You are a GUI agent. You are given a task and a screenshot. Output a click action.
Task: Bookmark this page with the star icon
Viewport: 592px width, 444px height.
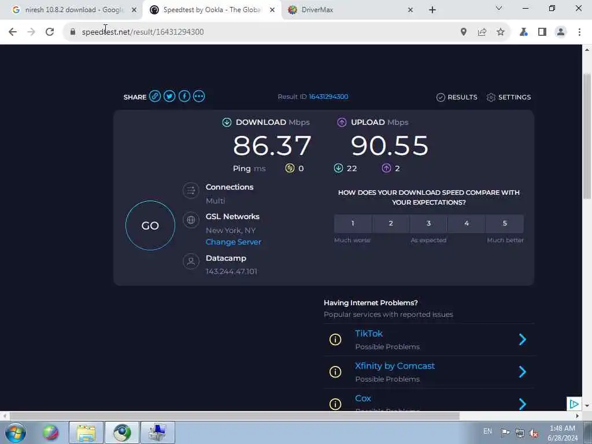coord(501,32)
